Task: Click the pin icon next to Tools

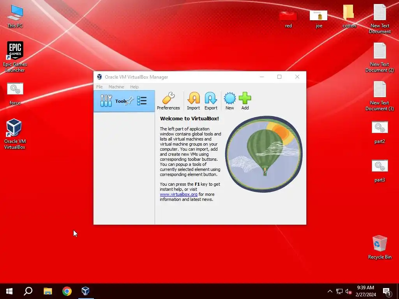Action: 129,101
